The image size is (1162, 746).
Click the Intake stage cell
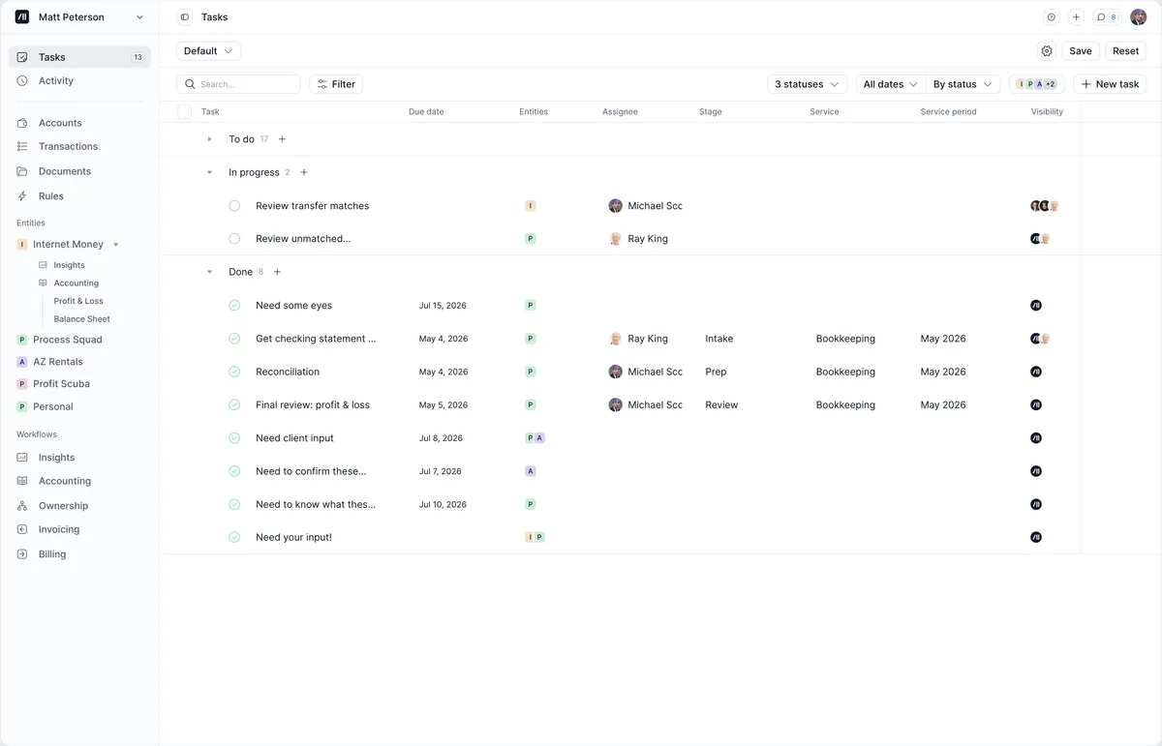(719, 339)
